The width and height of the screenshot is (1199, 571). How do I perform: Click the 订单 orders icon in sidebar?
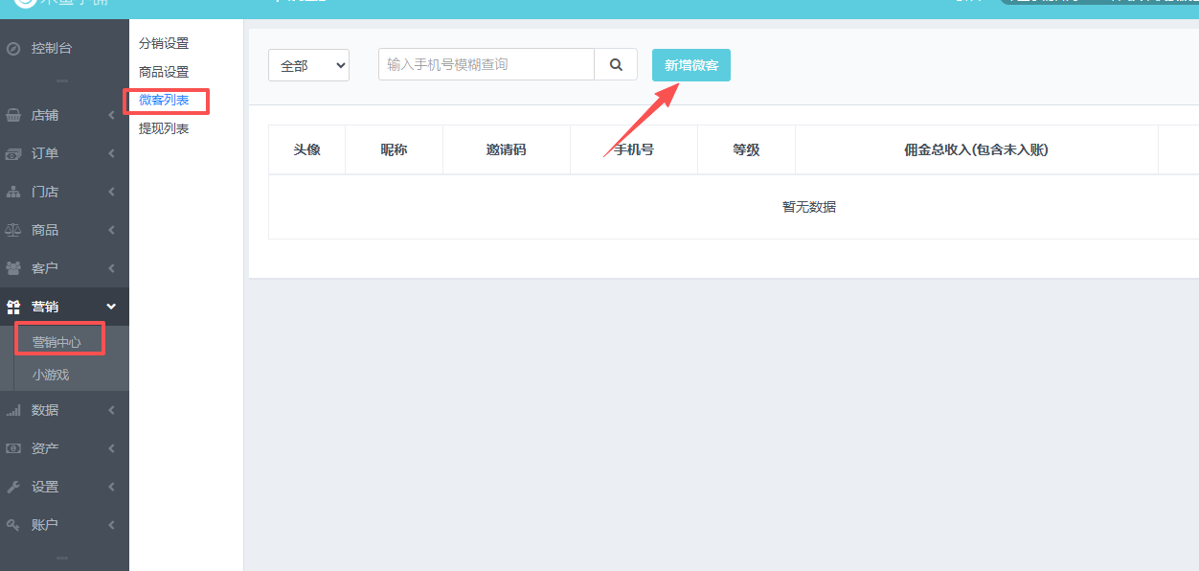click(x=13, y=153)
